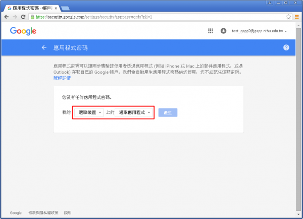
Task: Open the Chrome hamburger menu
Action: [297, 17]
